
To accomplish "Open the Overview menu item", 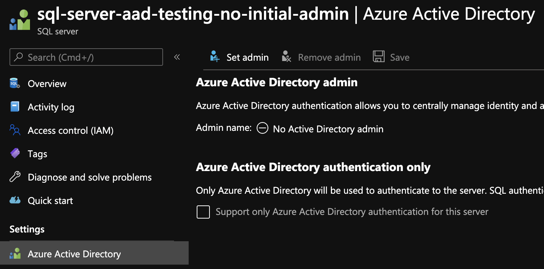I will coord(47,84).
